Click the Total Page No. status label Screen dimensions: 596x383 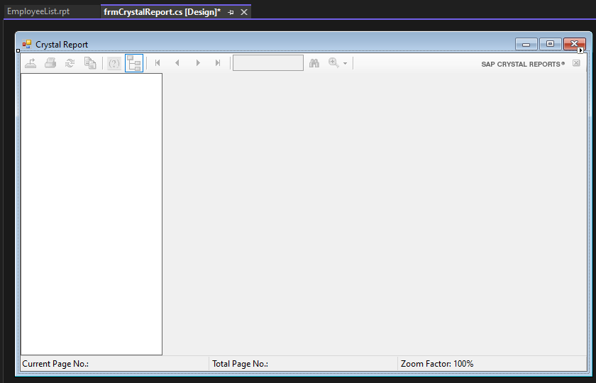tap(241, 364)
